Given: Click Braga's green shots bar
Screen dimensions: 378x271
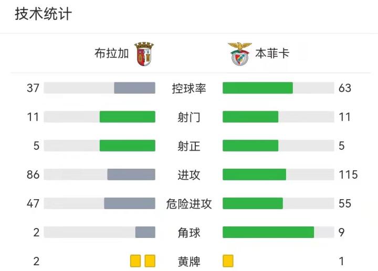Looking at the screenshot, I should [128, 117].
